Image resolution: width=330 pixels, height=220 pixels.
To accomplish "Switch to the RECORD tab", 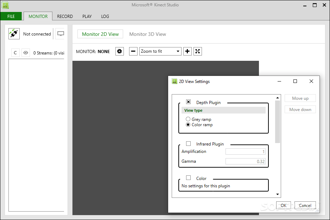I will coord(65,16).
